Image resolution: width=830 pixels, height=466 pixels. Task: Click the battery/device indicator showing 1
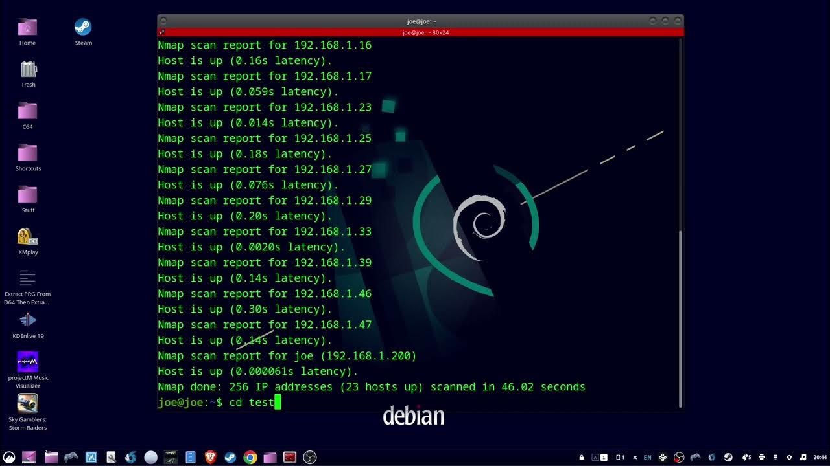pos(621,457)
